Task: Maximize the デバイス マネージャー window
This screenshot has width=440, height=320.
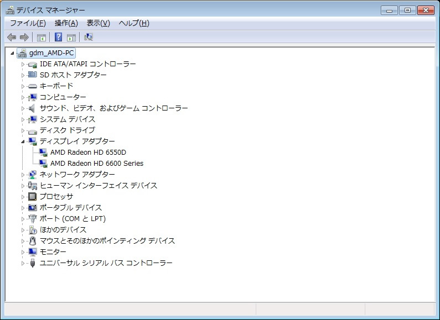Action: [x=407, y=11]
